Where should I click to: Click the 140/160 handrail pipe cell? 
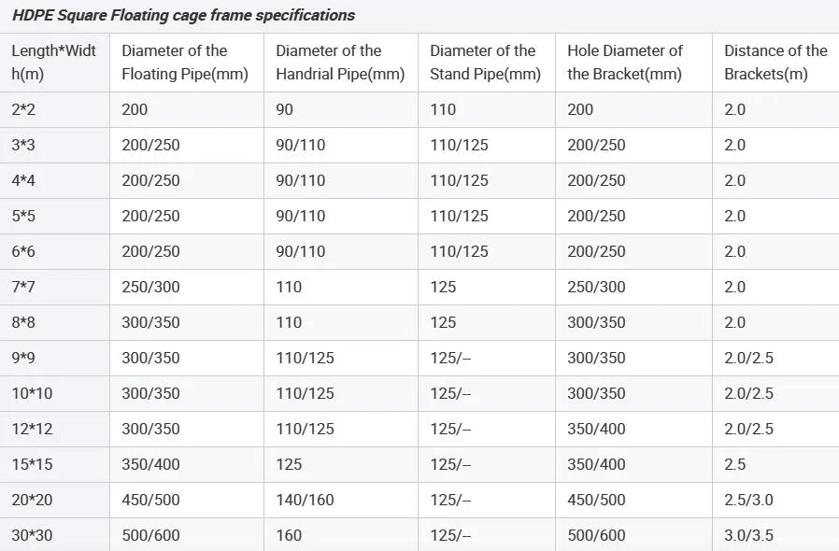305,500
